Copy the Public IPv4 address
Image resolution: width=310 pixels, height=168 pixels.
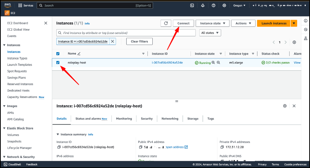point(140,147)
